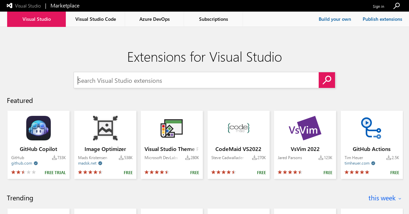Open the Azure DevOps tab

tap(154, 19)
